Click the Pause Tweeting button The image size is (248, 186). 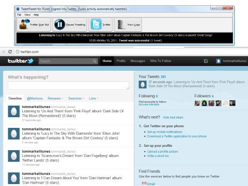[70, 25]
